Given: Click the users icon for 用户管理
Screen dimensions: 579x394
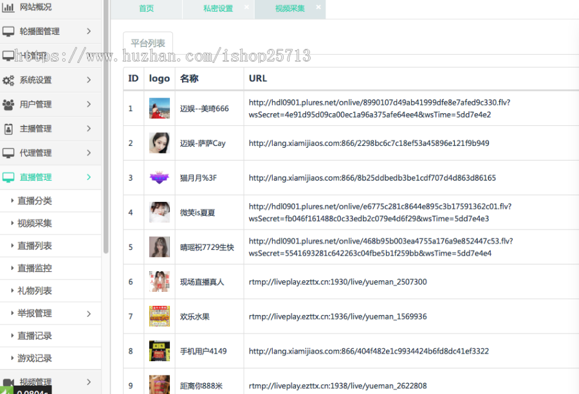Looking at the screenshot, I should pos(8,105).
